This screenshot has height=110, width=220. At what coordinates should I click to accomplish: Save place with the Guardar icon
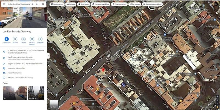point(15,39)
